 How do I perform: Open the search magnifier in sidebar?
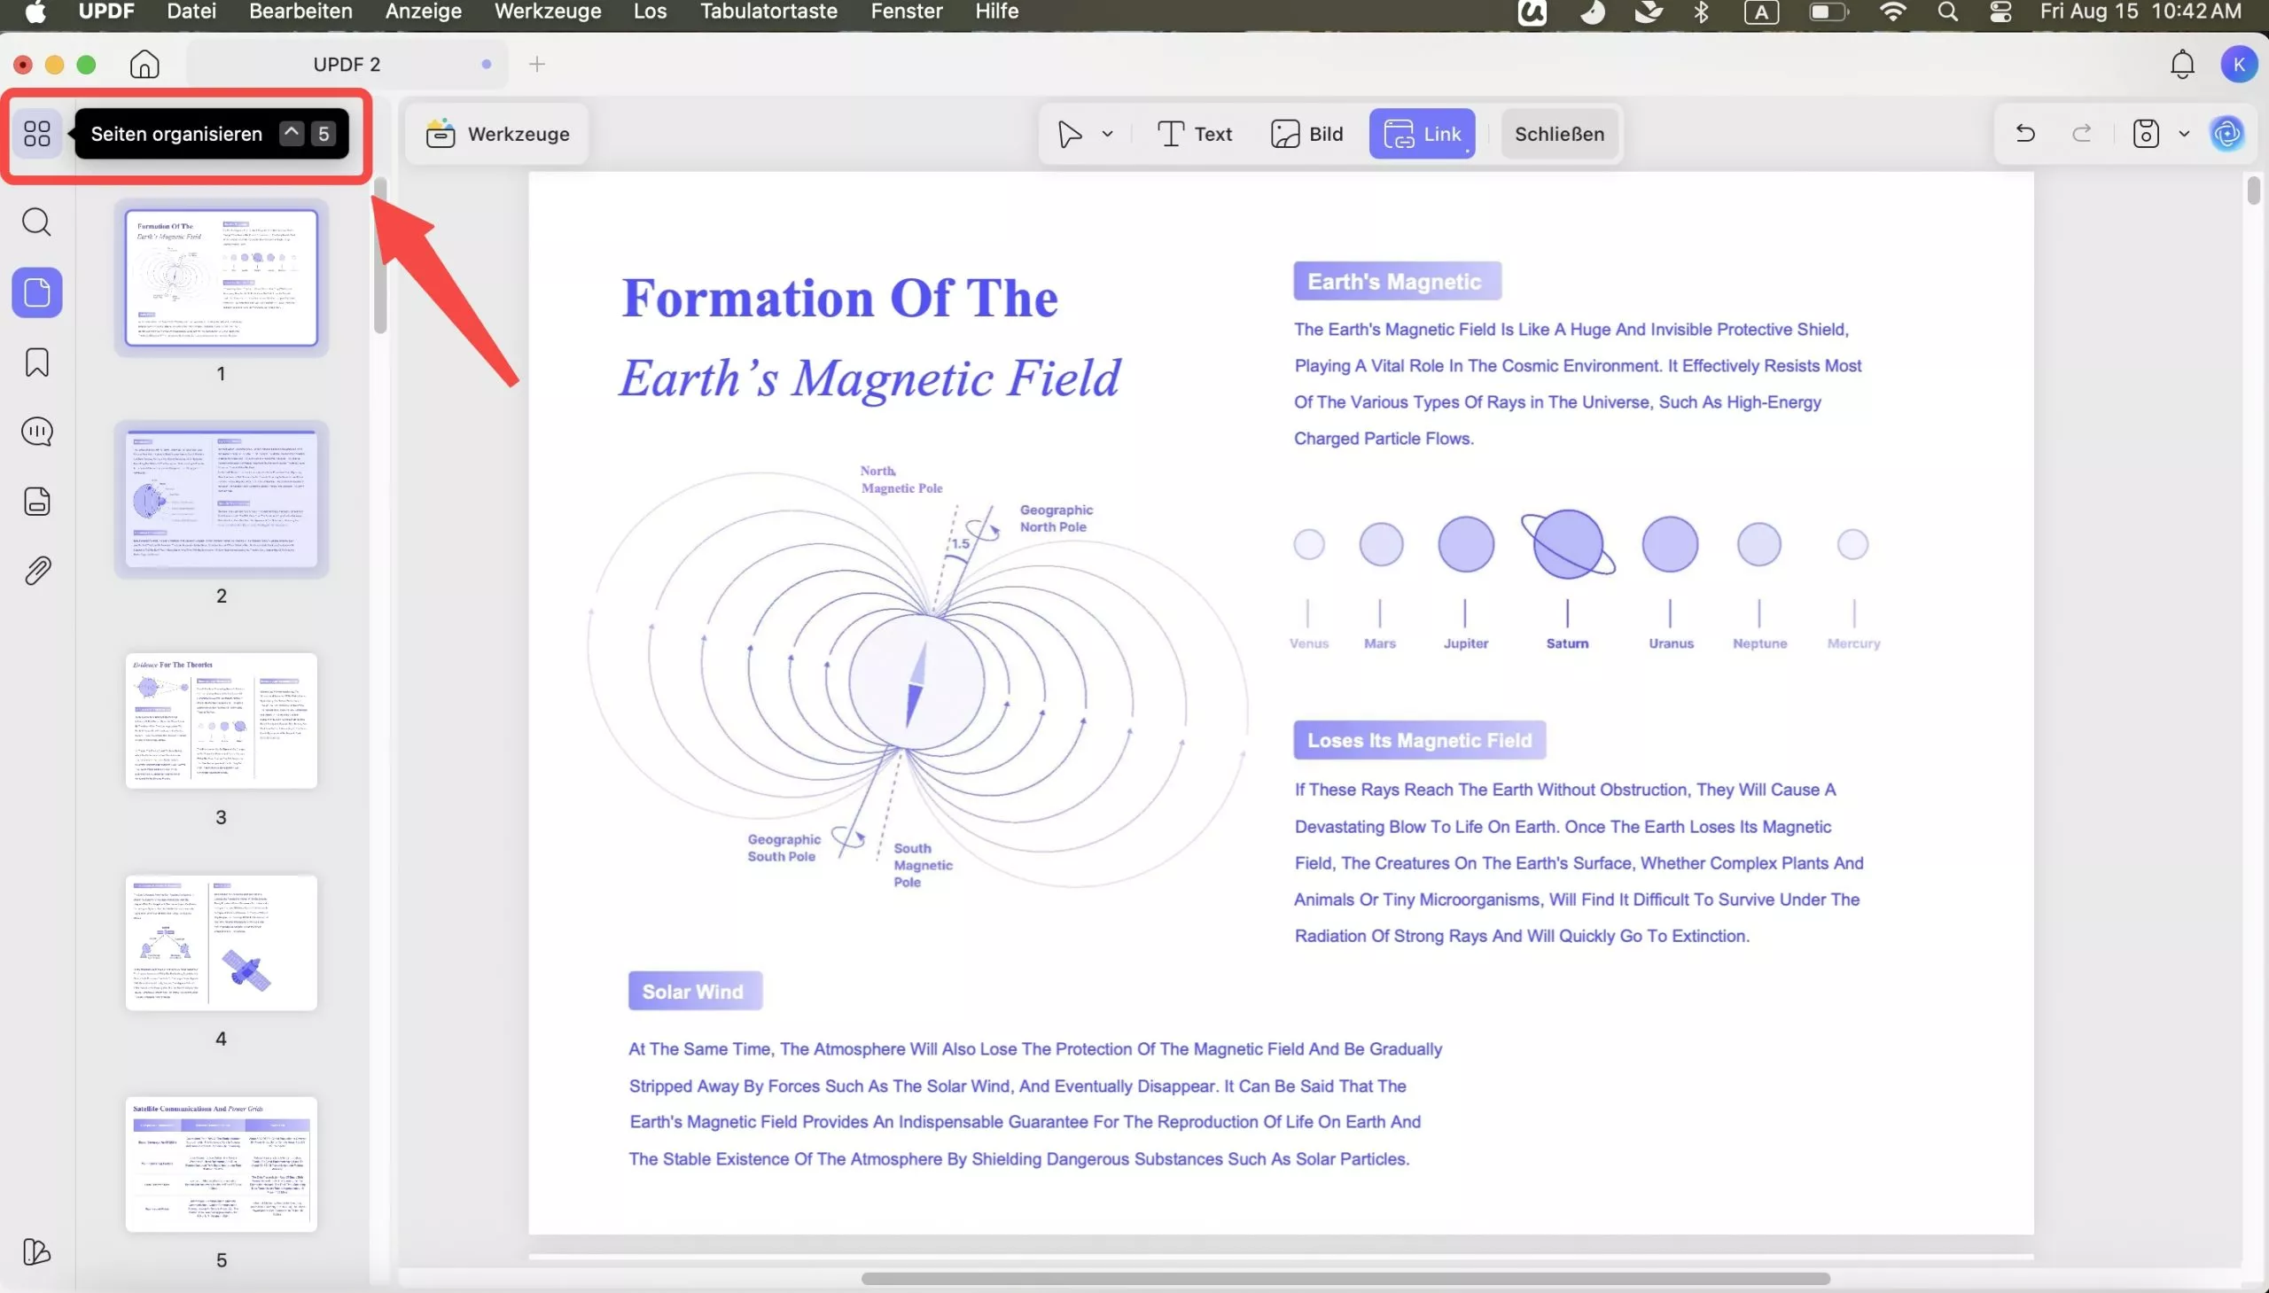36,222
